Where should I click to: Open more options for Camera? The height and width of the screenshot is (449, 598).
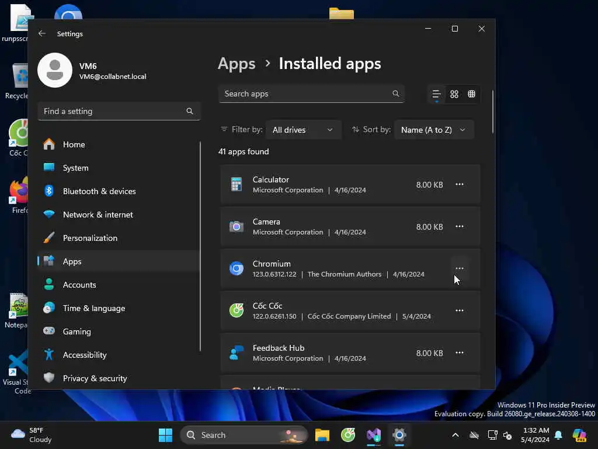coord(460,226)
